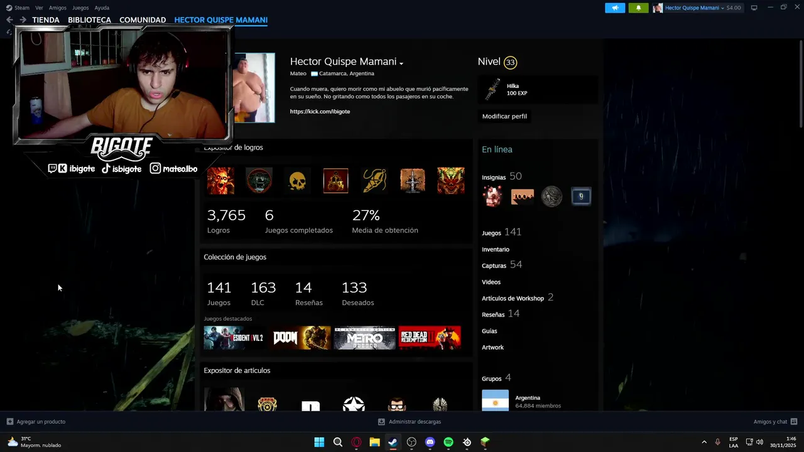Viewport: 804px width, 452px height.
Task: Open the Juegos menu
Action: 80,8
